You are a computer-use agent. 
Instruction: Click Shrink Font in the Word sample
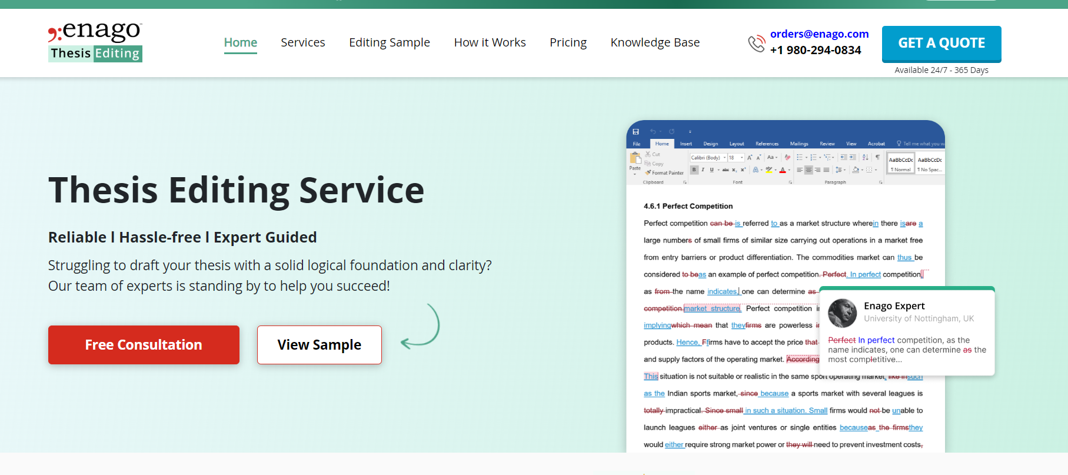click(758, 157)
